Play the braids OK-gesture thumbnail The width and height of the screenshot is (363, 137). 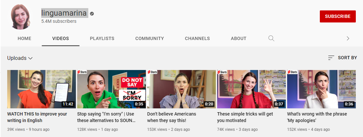[251, 89]
